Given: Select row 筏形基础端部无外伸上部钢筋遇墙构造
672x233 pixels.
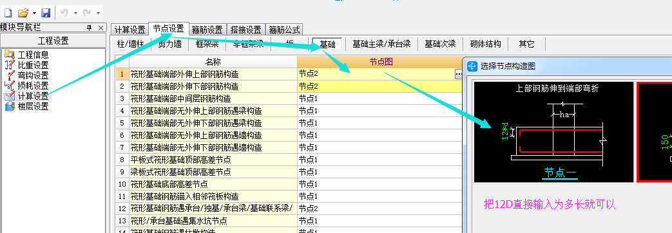Looking at the screenshot, I should coord(213,135).
